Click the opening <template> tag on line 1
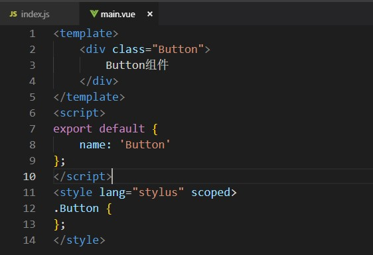 pos(86,34)
